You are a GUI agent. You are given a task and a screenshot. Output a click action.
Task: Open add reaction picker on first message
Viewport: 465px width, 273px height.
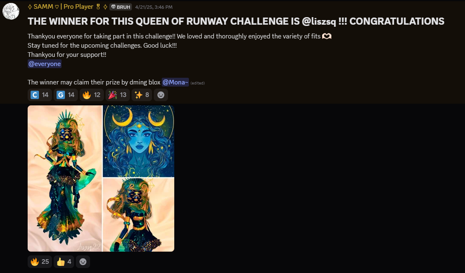(161, 95)
